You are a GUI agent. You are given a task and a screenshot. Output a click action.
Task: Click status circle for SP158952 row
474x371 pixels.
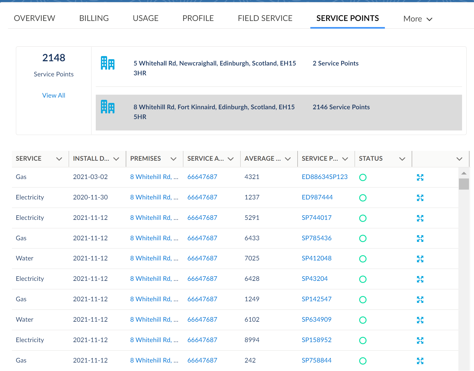pyautogui.click(x=363, y=340)
